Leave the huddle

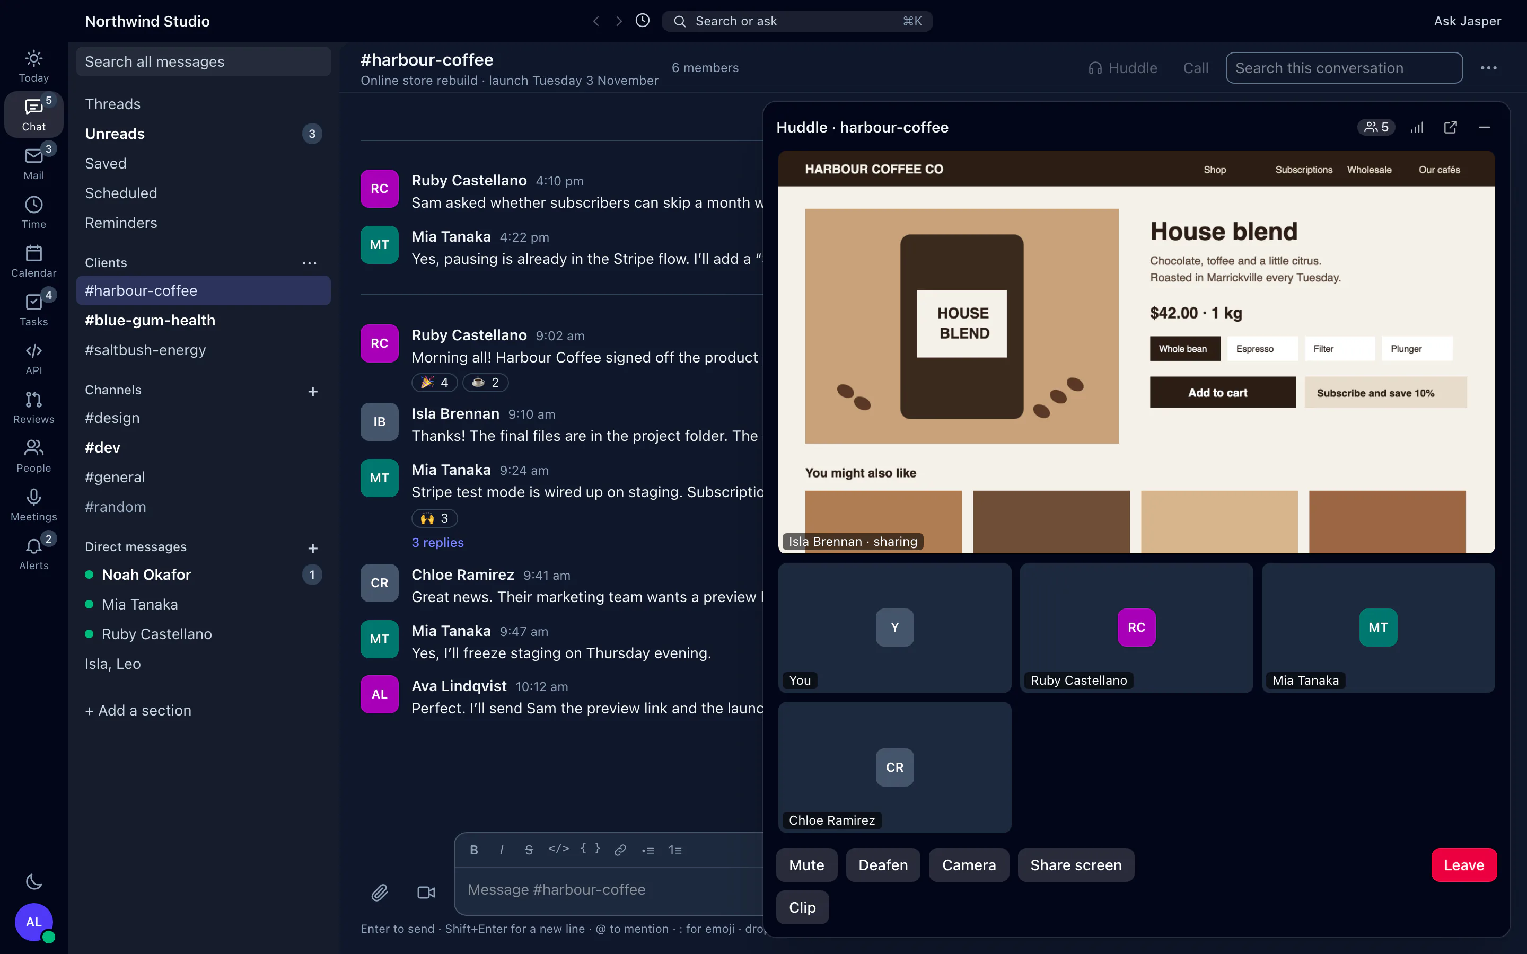[x=1464, y=865]
